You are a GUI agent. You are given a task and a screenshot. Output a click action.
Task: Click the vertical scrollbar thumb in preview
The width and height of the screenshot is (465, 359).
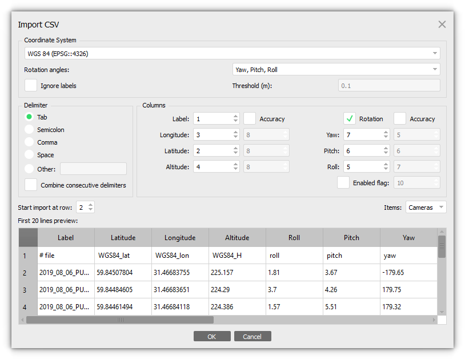coord(442,246)
